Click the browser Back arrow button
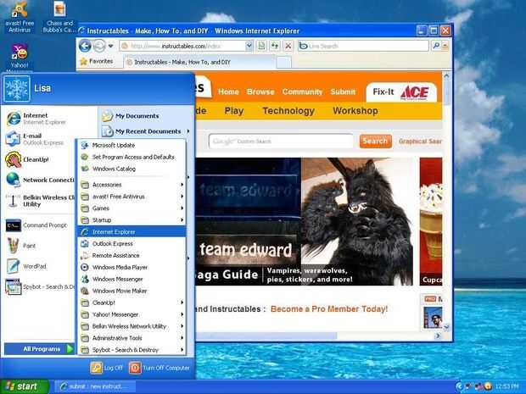 (x=85, y=46)
